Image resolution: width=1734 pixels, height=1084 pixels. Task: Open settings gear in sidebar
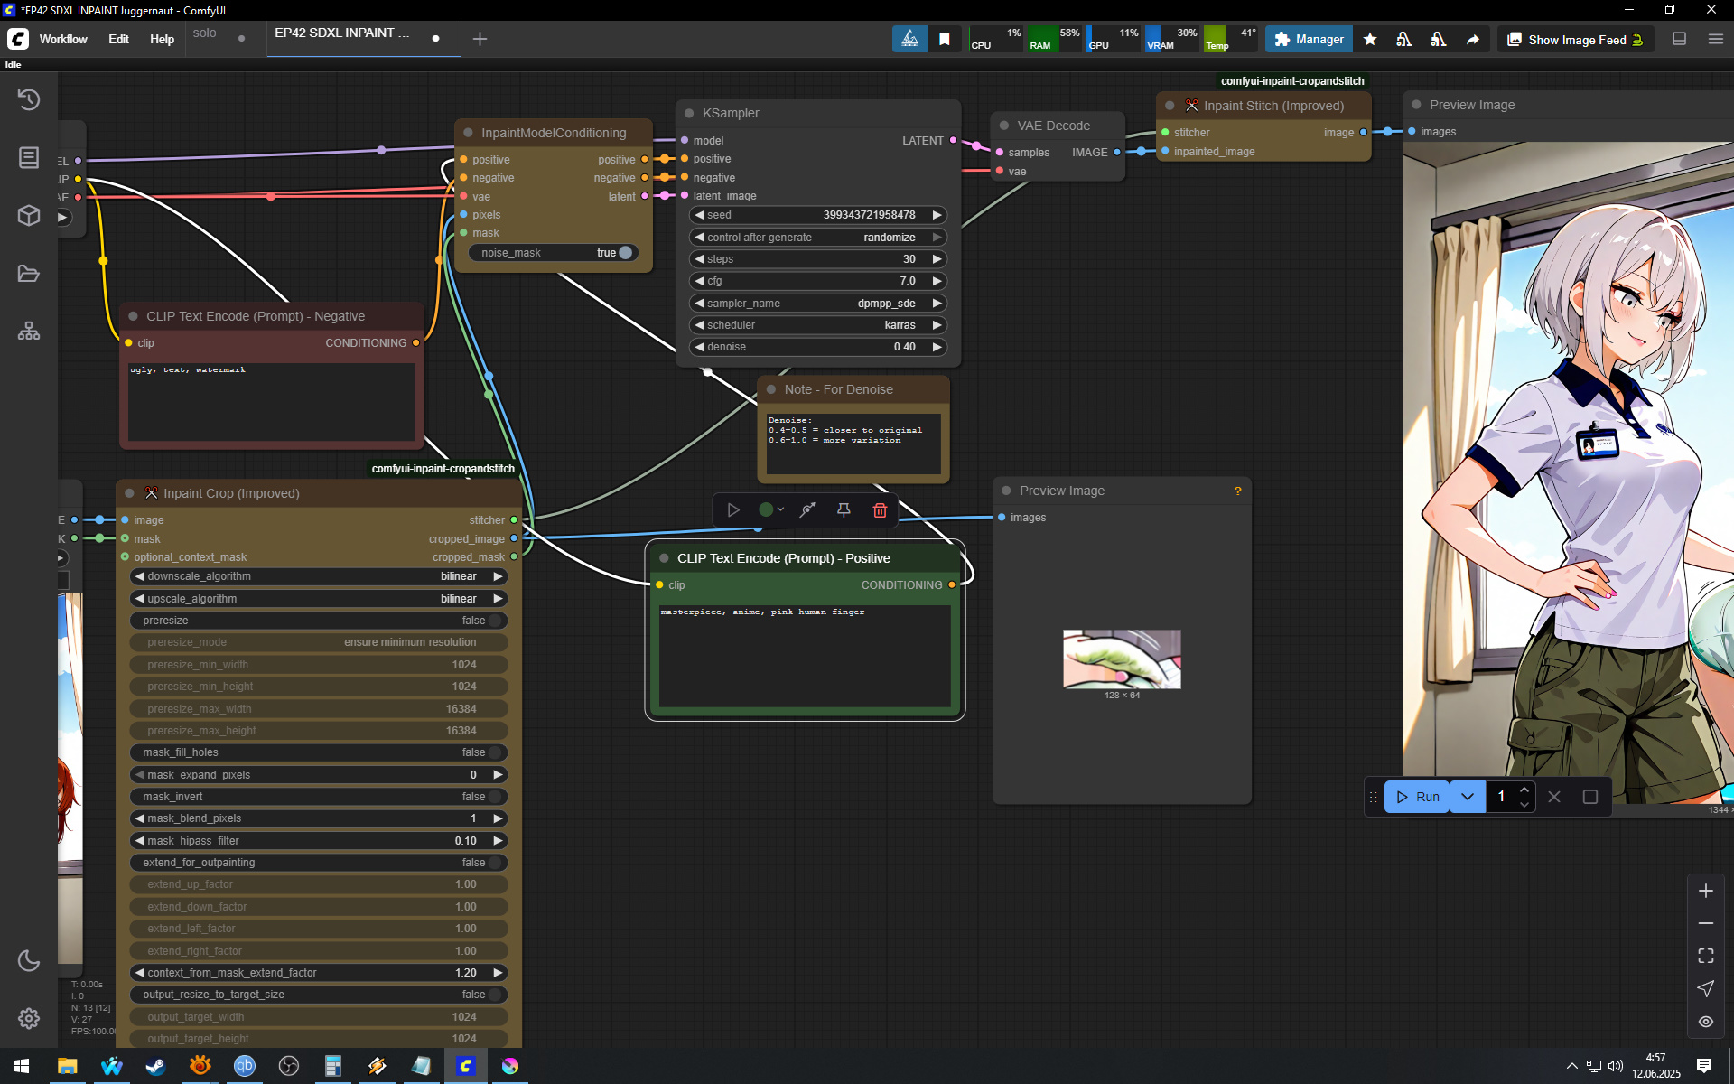(x=29, y=1018)
